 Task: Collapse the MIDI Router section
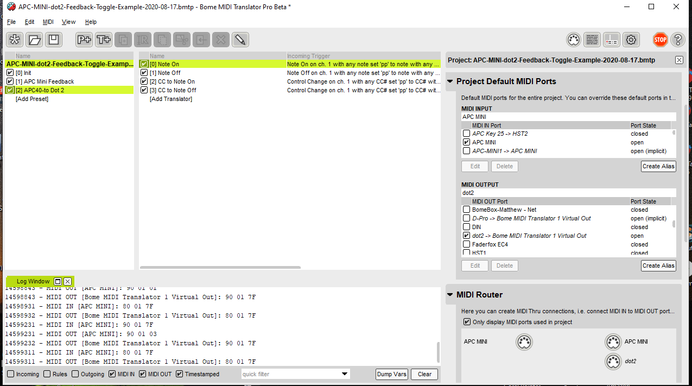coord(450,295)
